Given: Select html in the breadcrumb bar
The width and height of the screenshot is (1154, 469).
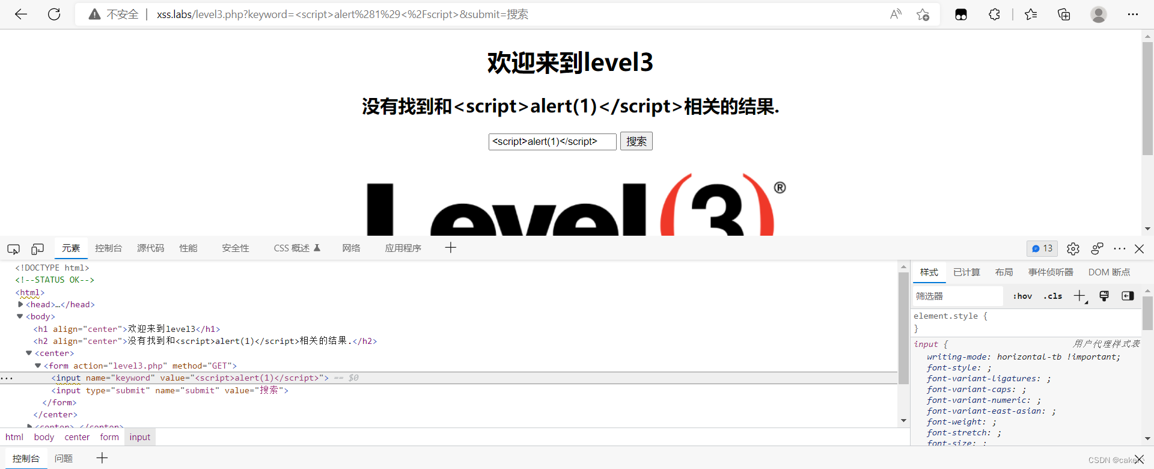Looking at the screenshot, I should pos(14,437).
